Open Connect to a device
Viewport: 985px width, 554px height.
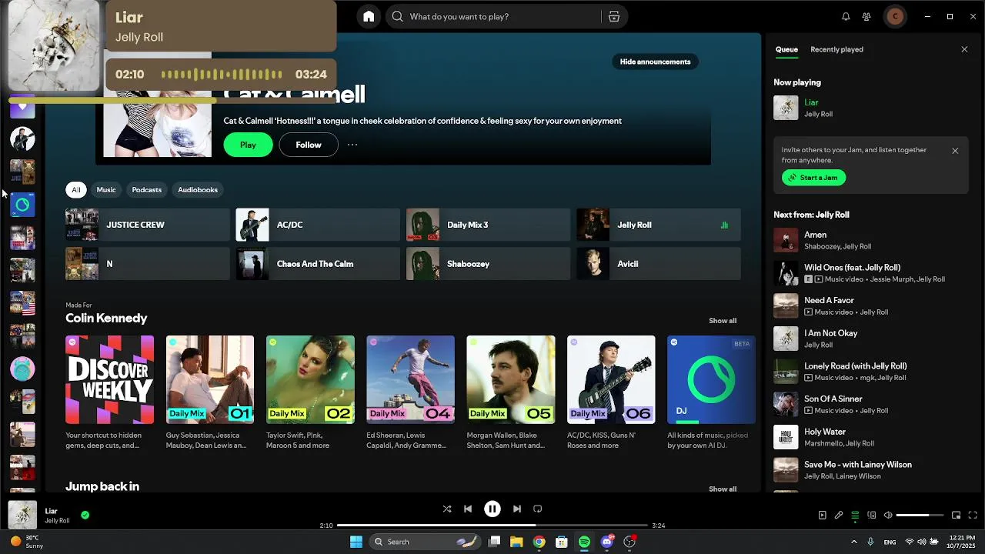[872, 516]
